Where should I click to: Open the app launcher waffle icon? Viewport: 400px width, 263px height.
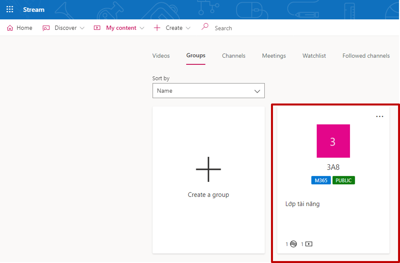pos(10,9)
